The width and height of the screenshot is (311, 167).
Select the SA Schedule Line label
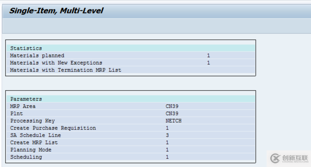35,135
